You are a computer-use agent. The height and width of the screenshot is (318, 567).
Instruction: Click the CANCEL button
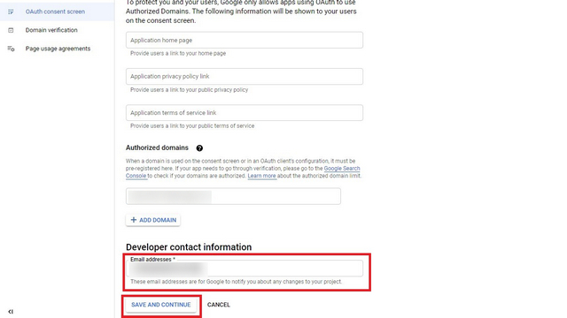click(219, 305)
